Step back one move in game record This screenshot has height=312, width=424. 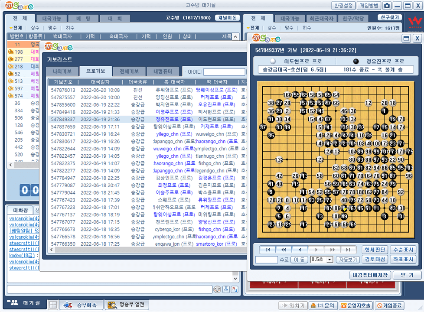click(x=300, y=250)
